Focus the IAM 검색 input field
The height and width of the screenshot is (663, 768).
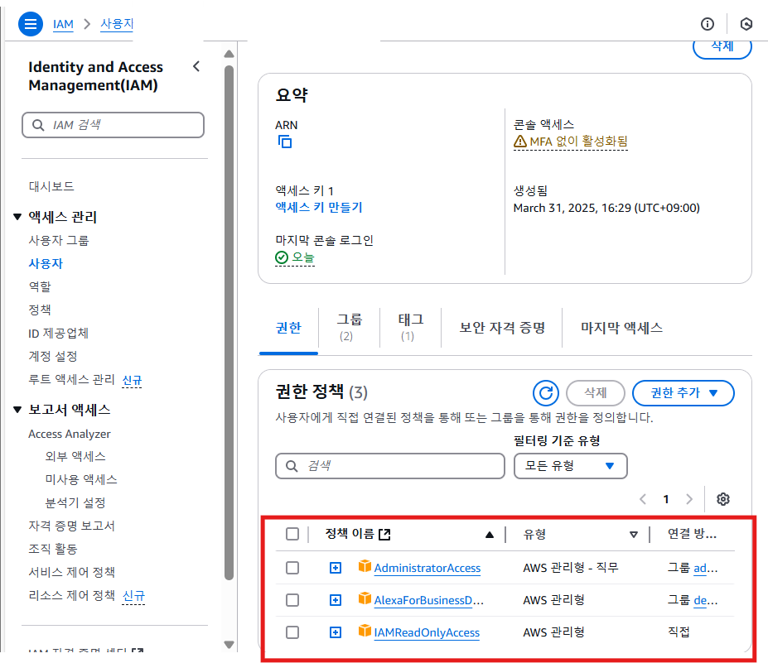click(114, 125)
